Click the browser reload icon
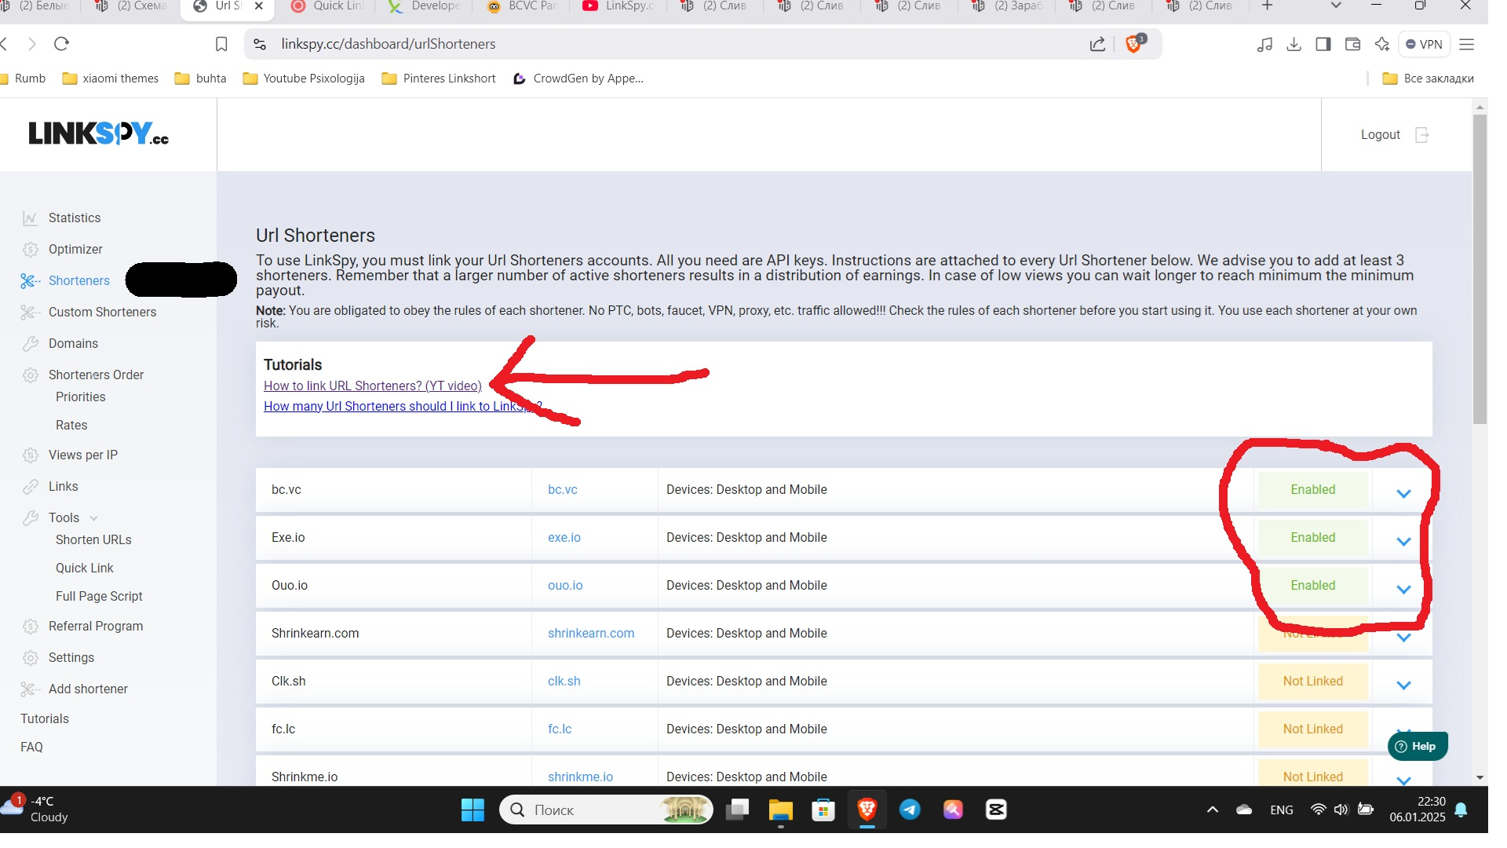The width and height of the screenshot is (1507, 848). pos(62,44)
